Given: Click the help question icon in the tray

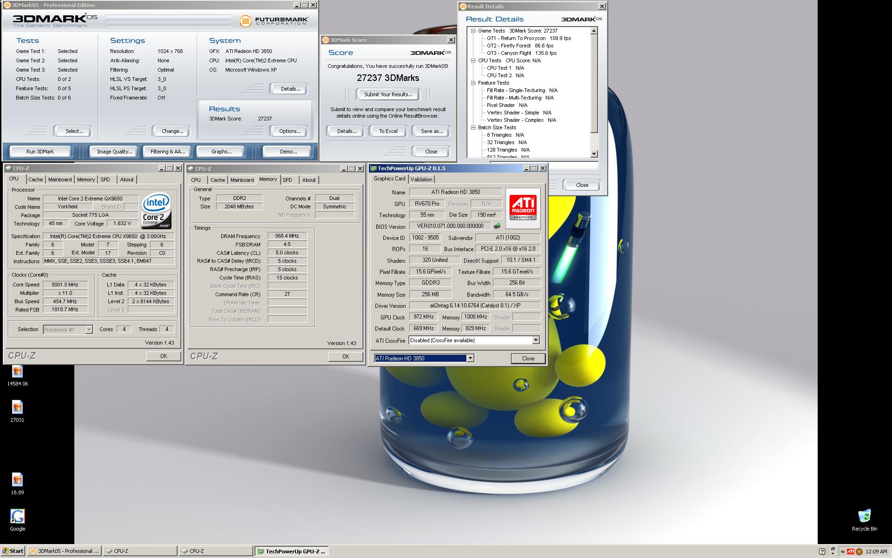Looking at the screenshot, I should [x=822, y=551].
